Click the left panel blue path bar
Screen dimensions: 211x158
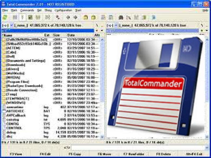coord(48,31)
